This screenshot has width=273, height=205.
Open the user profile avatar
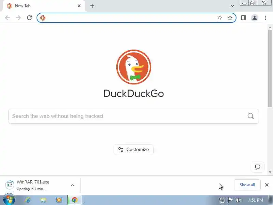[x=254, y=18]
